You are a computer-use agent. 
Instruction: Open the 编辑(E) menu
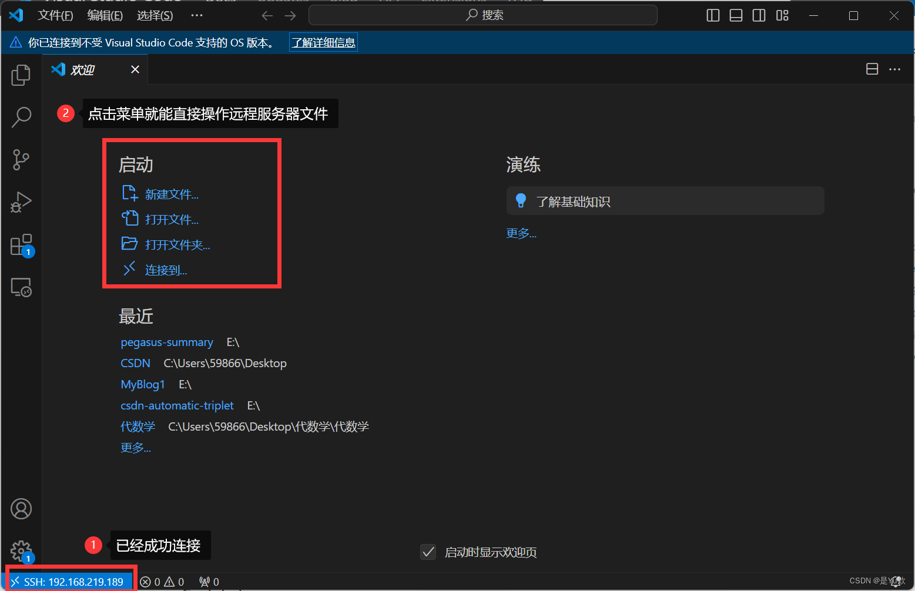coord(105,16)
